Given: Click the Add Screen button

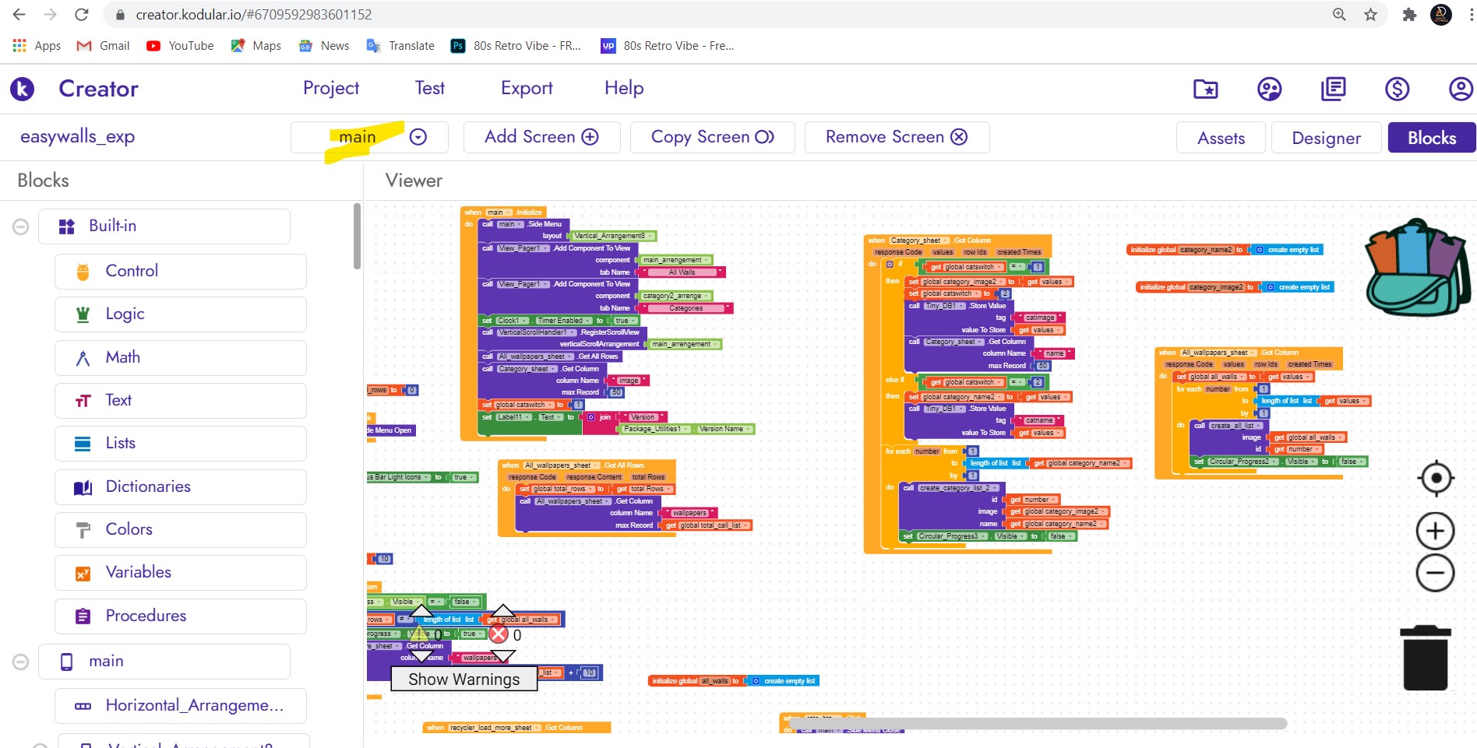Looking at the screenshot, I should (x=541, y=137).
